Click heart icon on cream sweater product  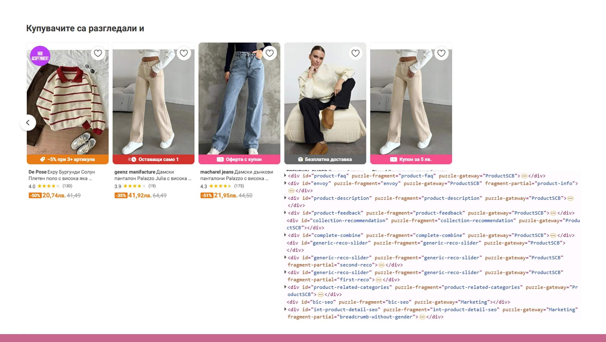point(355,53)
